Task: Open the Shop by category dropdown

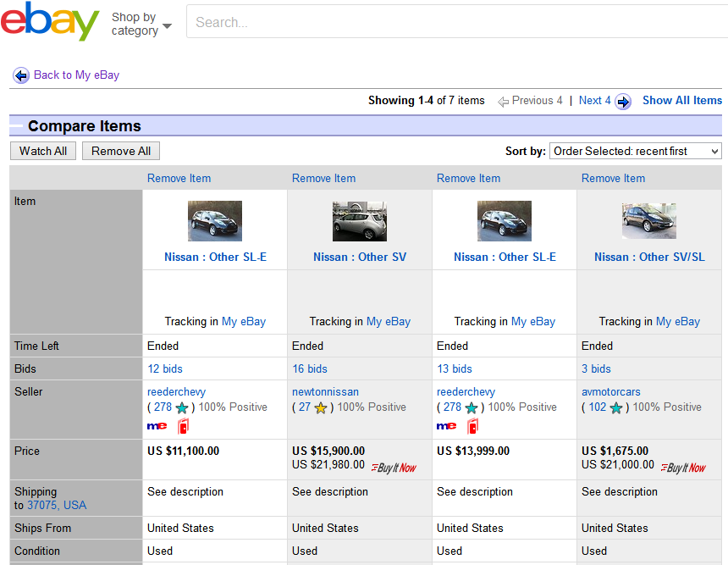Action: tap(141, 24)
